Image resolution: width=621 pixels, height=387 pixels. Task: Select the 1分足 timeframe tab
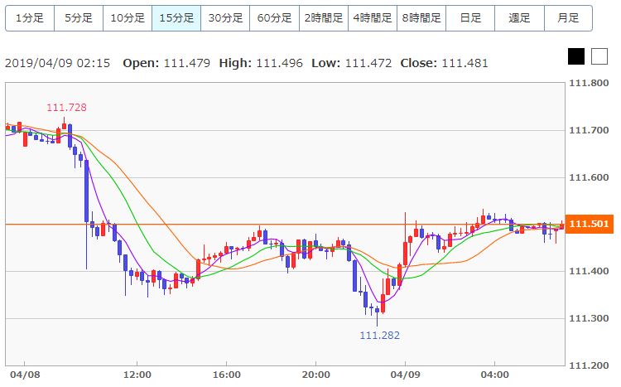pyautogui.click(x=30, y=18)
